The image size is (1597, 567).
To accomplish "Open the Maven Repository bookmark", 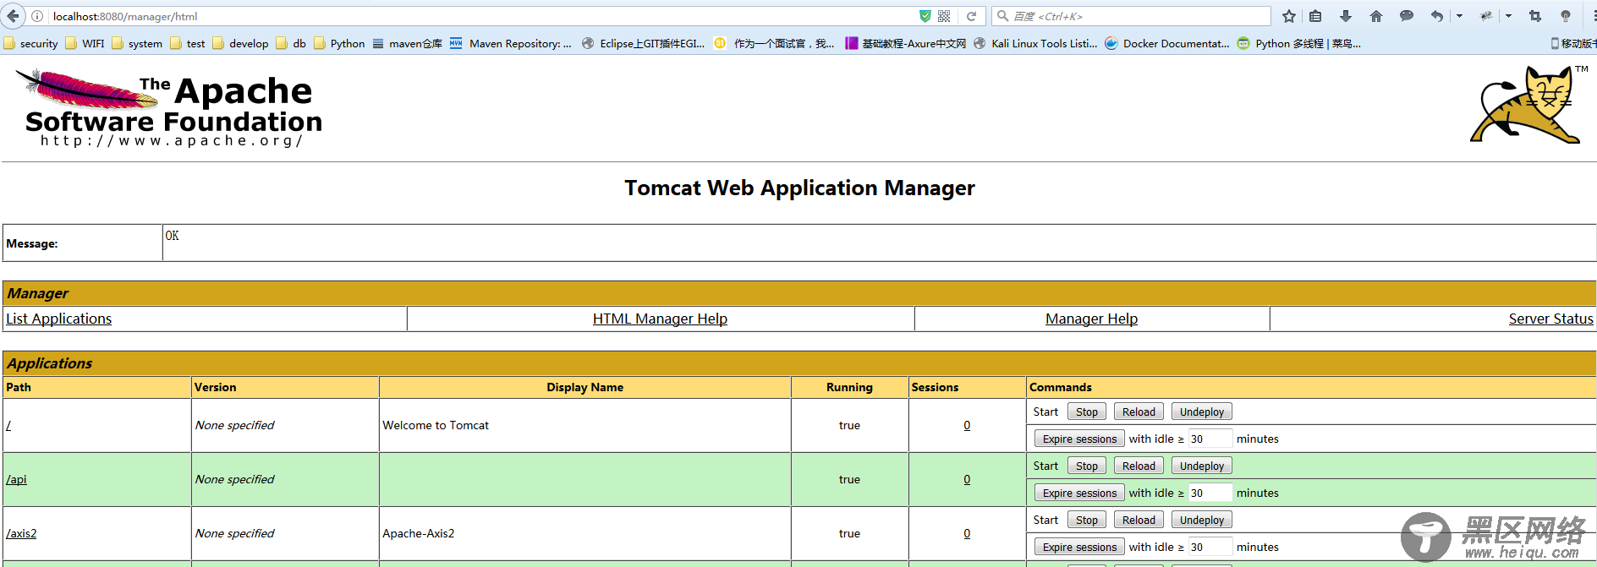I will [511, 43].
